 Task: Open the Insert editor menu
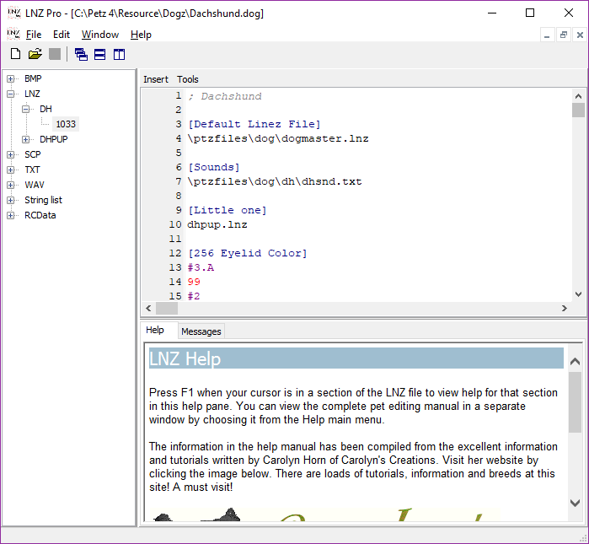[x=156, y=79]
